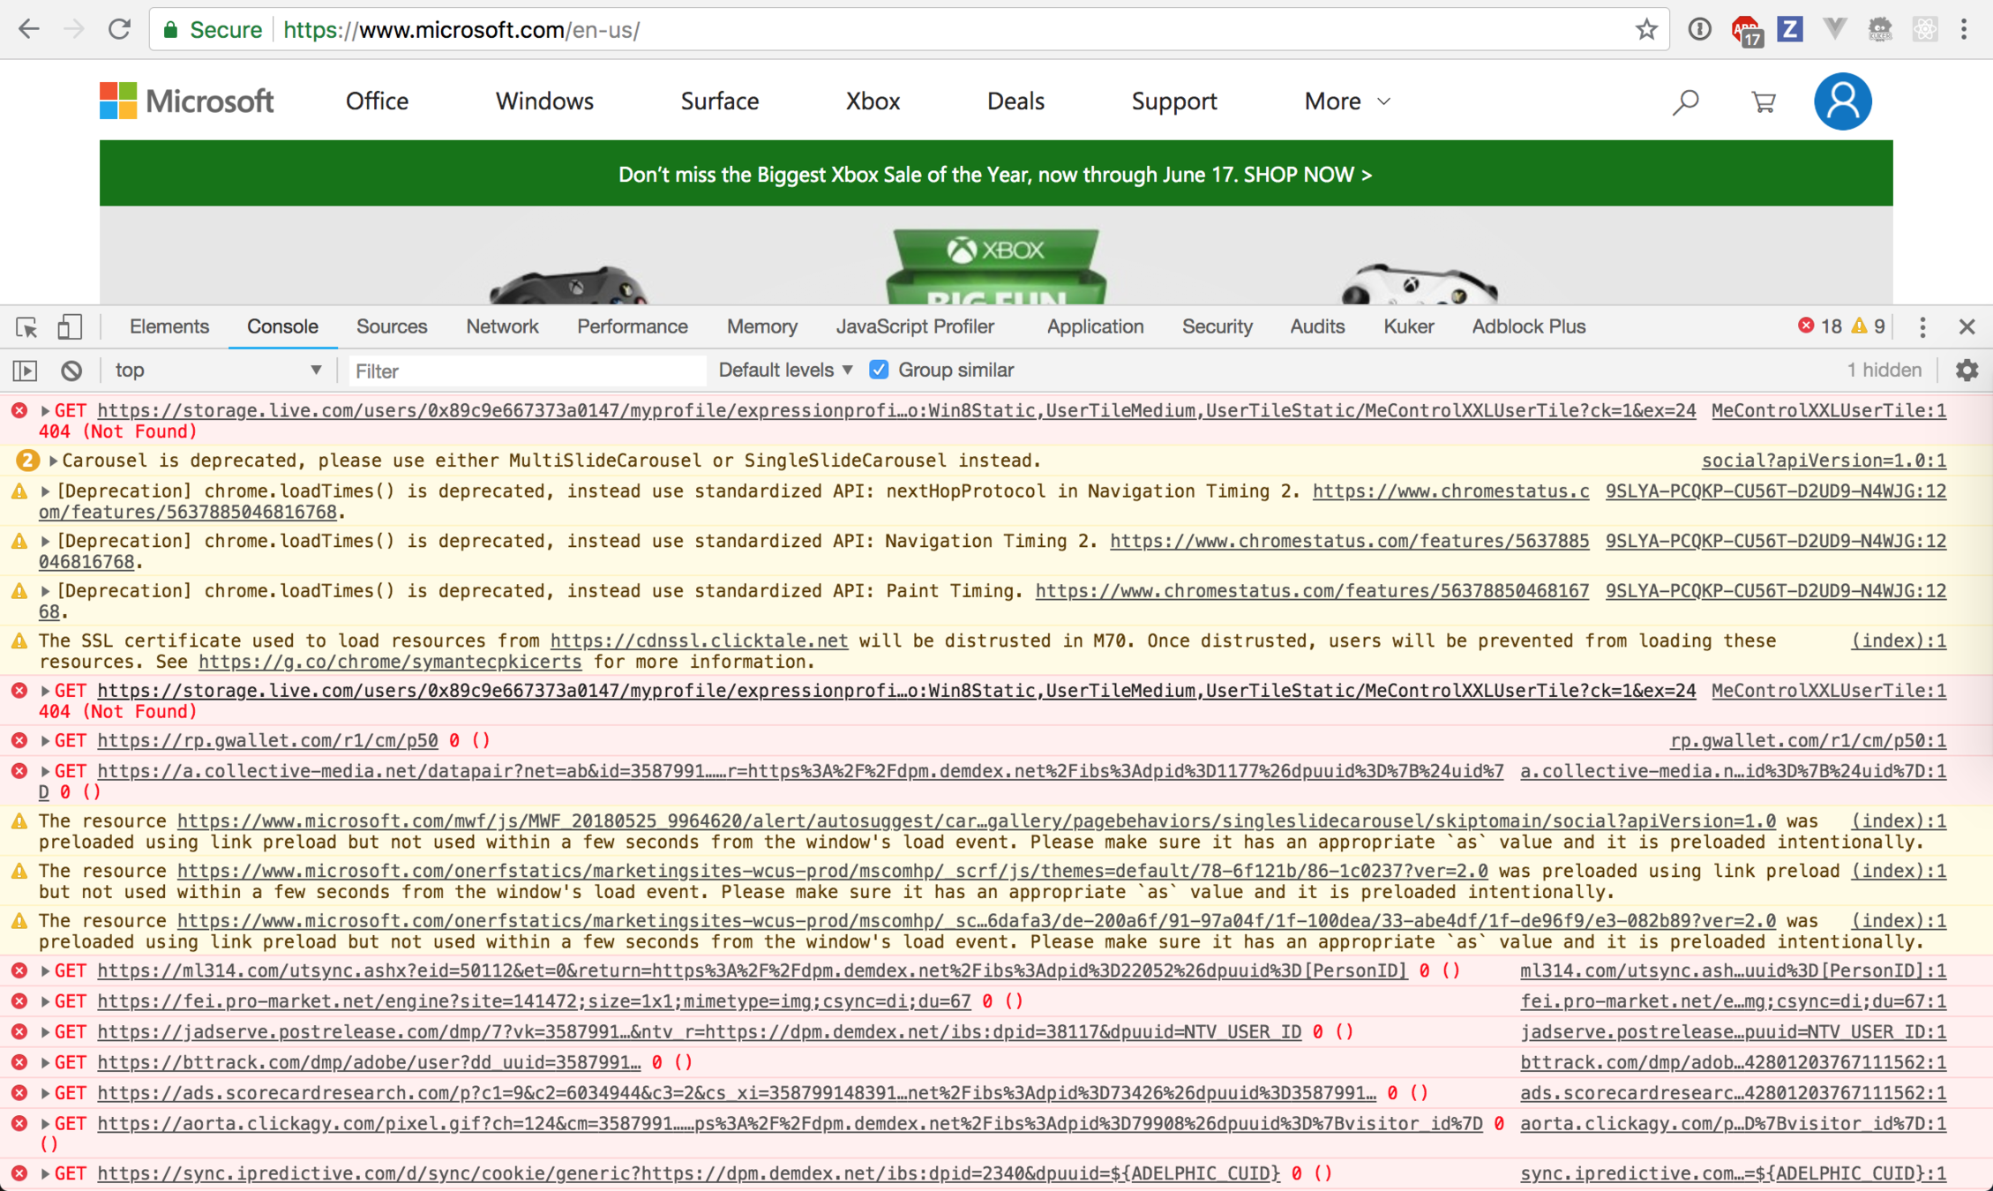Uncheck the Group similar checkbox

pyautogui.click(x=879, y=371)
